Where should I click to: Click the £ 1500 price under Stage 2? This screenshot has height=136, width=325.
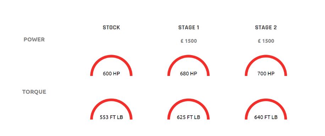pos(266,41)
